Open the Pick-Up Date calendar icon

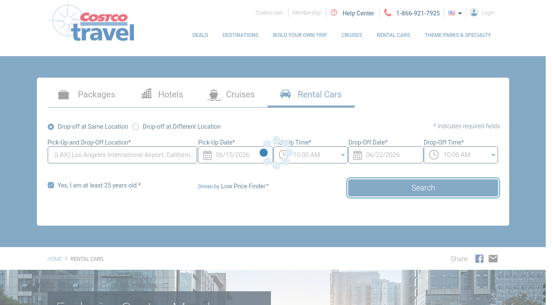pyautogui.click(x=207, y=155)
